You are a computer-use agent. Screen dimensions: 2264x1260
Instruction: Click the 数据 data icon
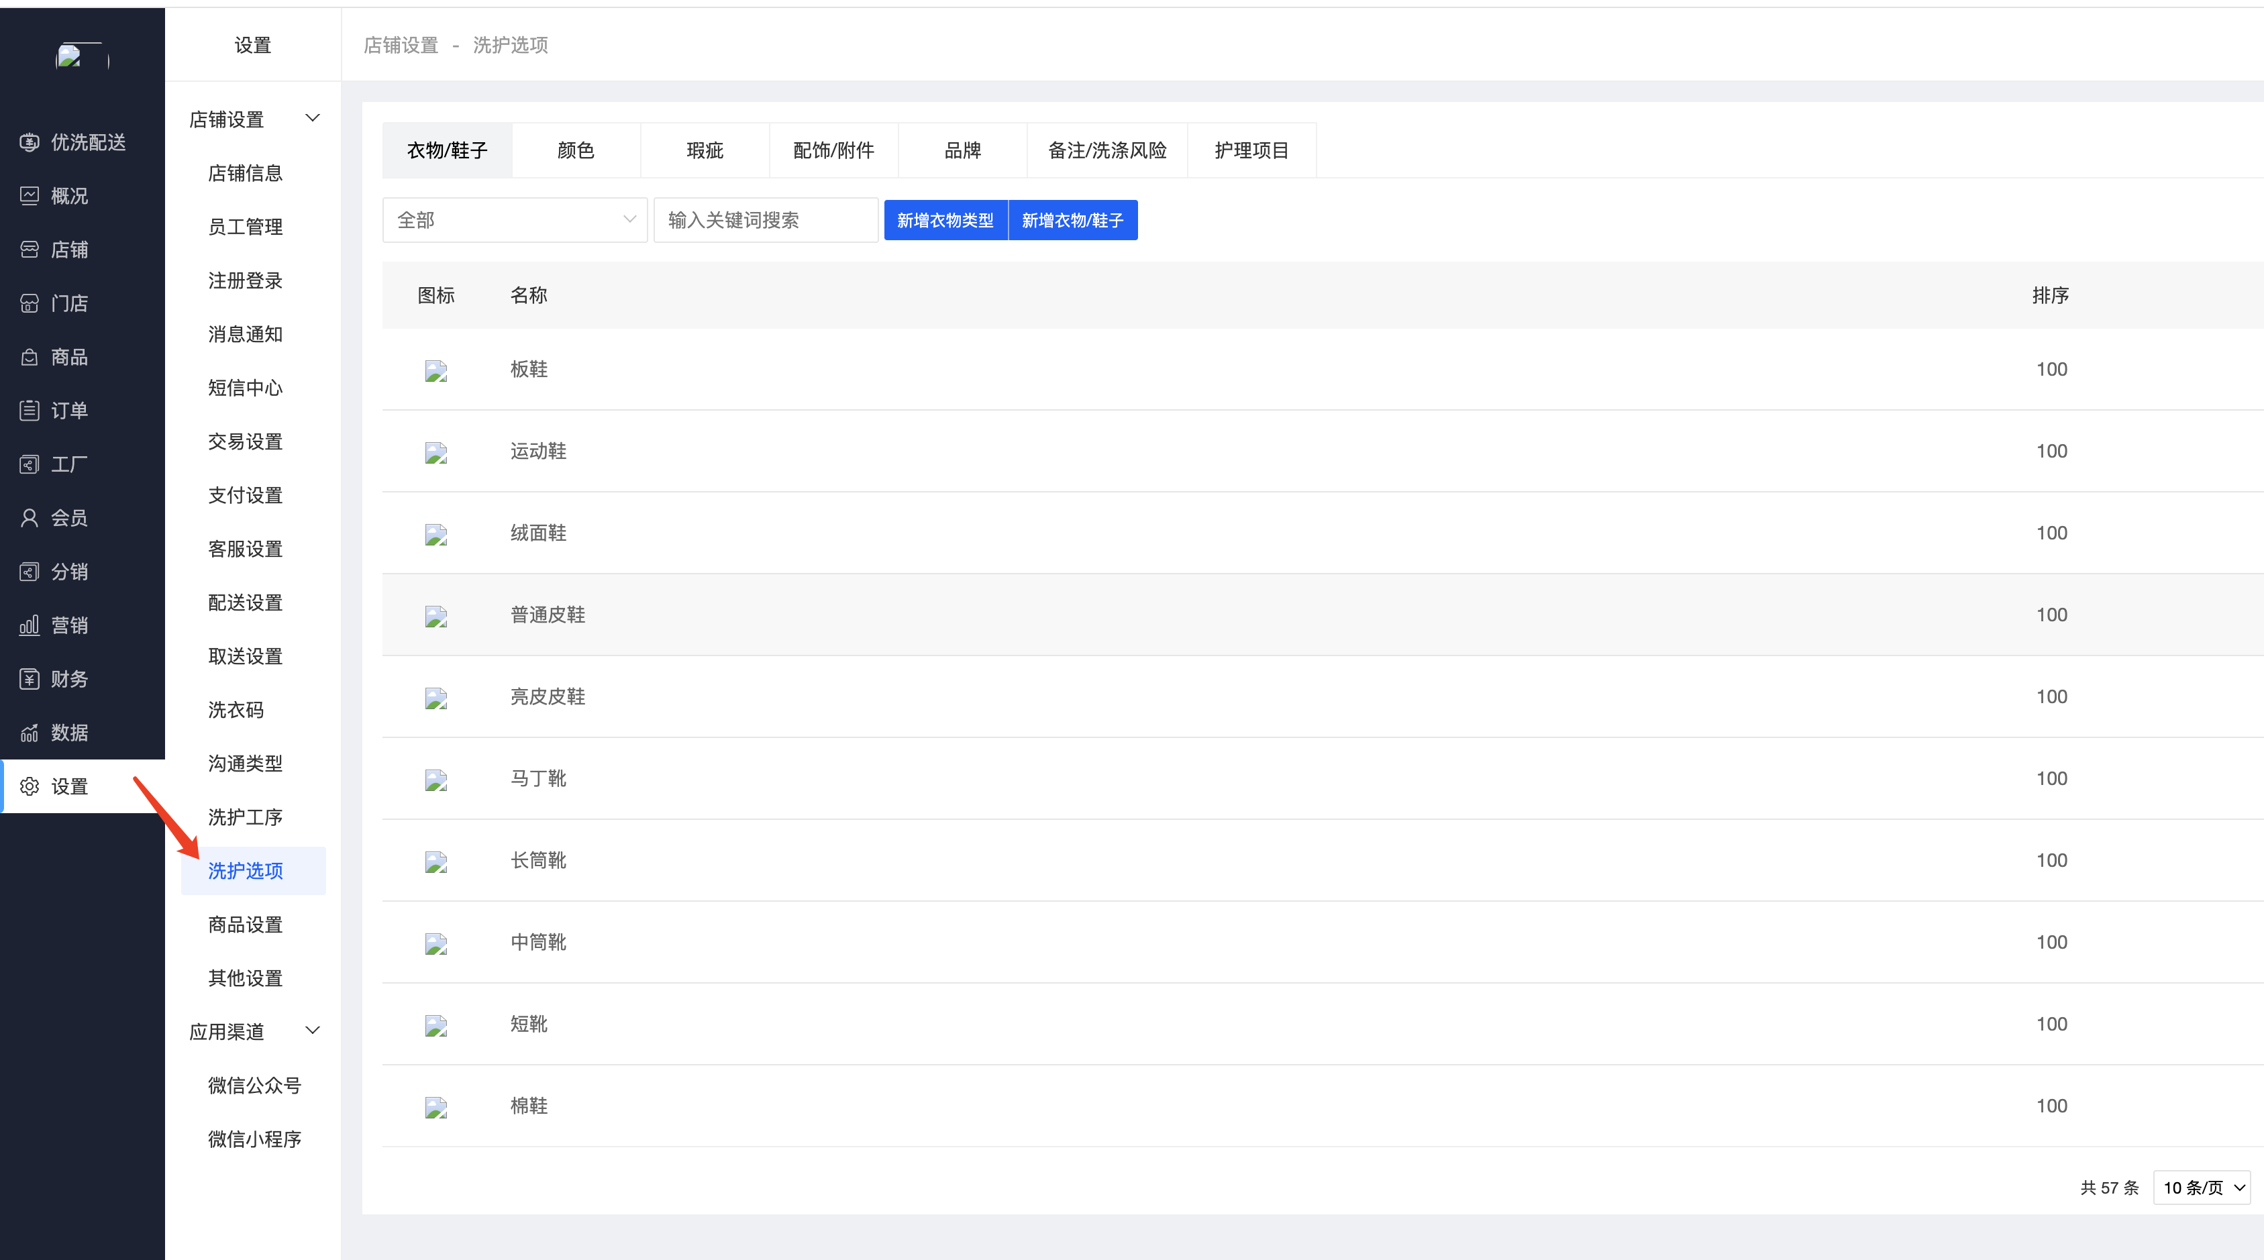tap(29, 733)
